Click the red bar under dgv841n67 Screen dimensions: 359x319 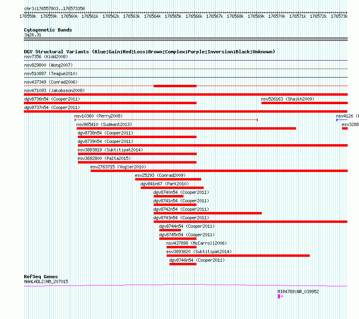172,188
